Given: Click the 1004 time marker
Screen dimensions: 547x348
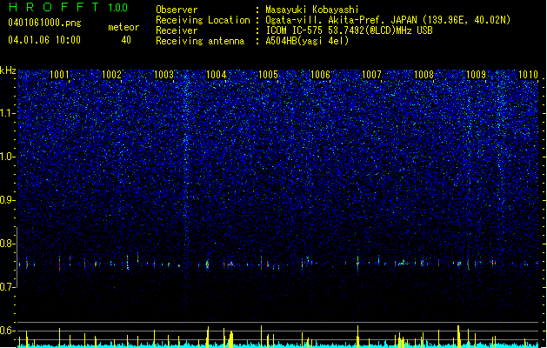Looking at the screenshot, I should click(216, 74).
